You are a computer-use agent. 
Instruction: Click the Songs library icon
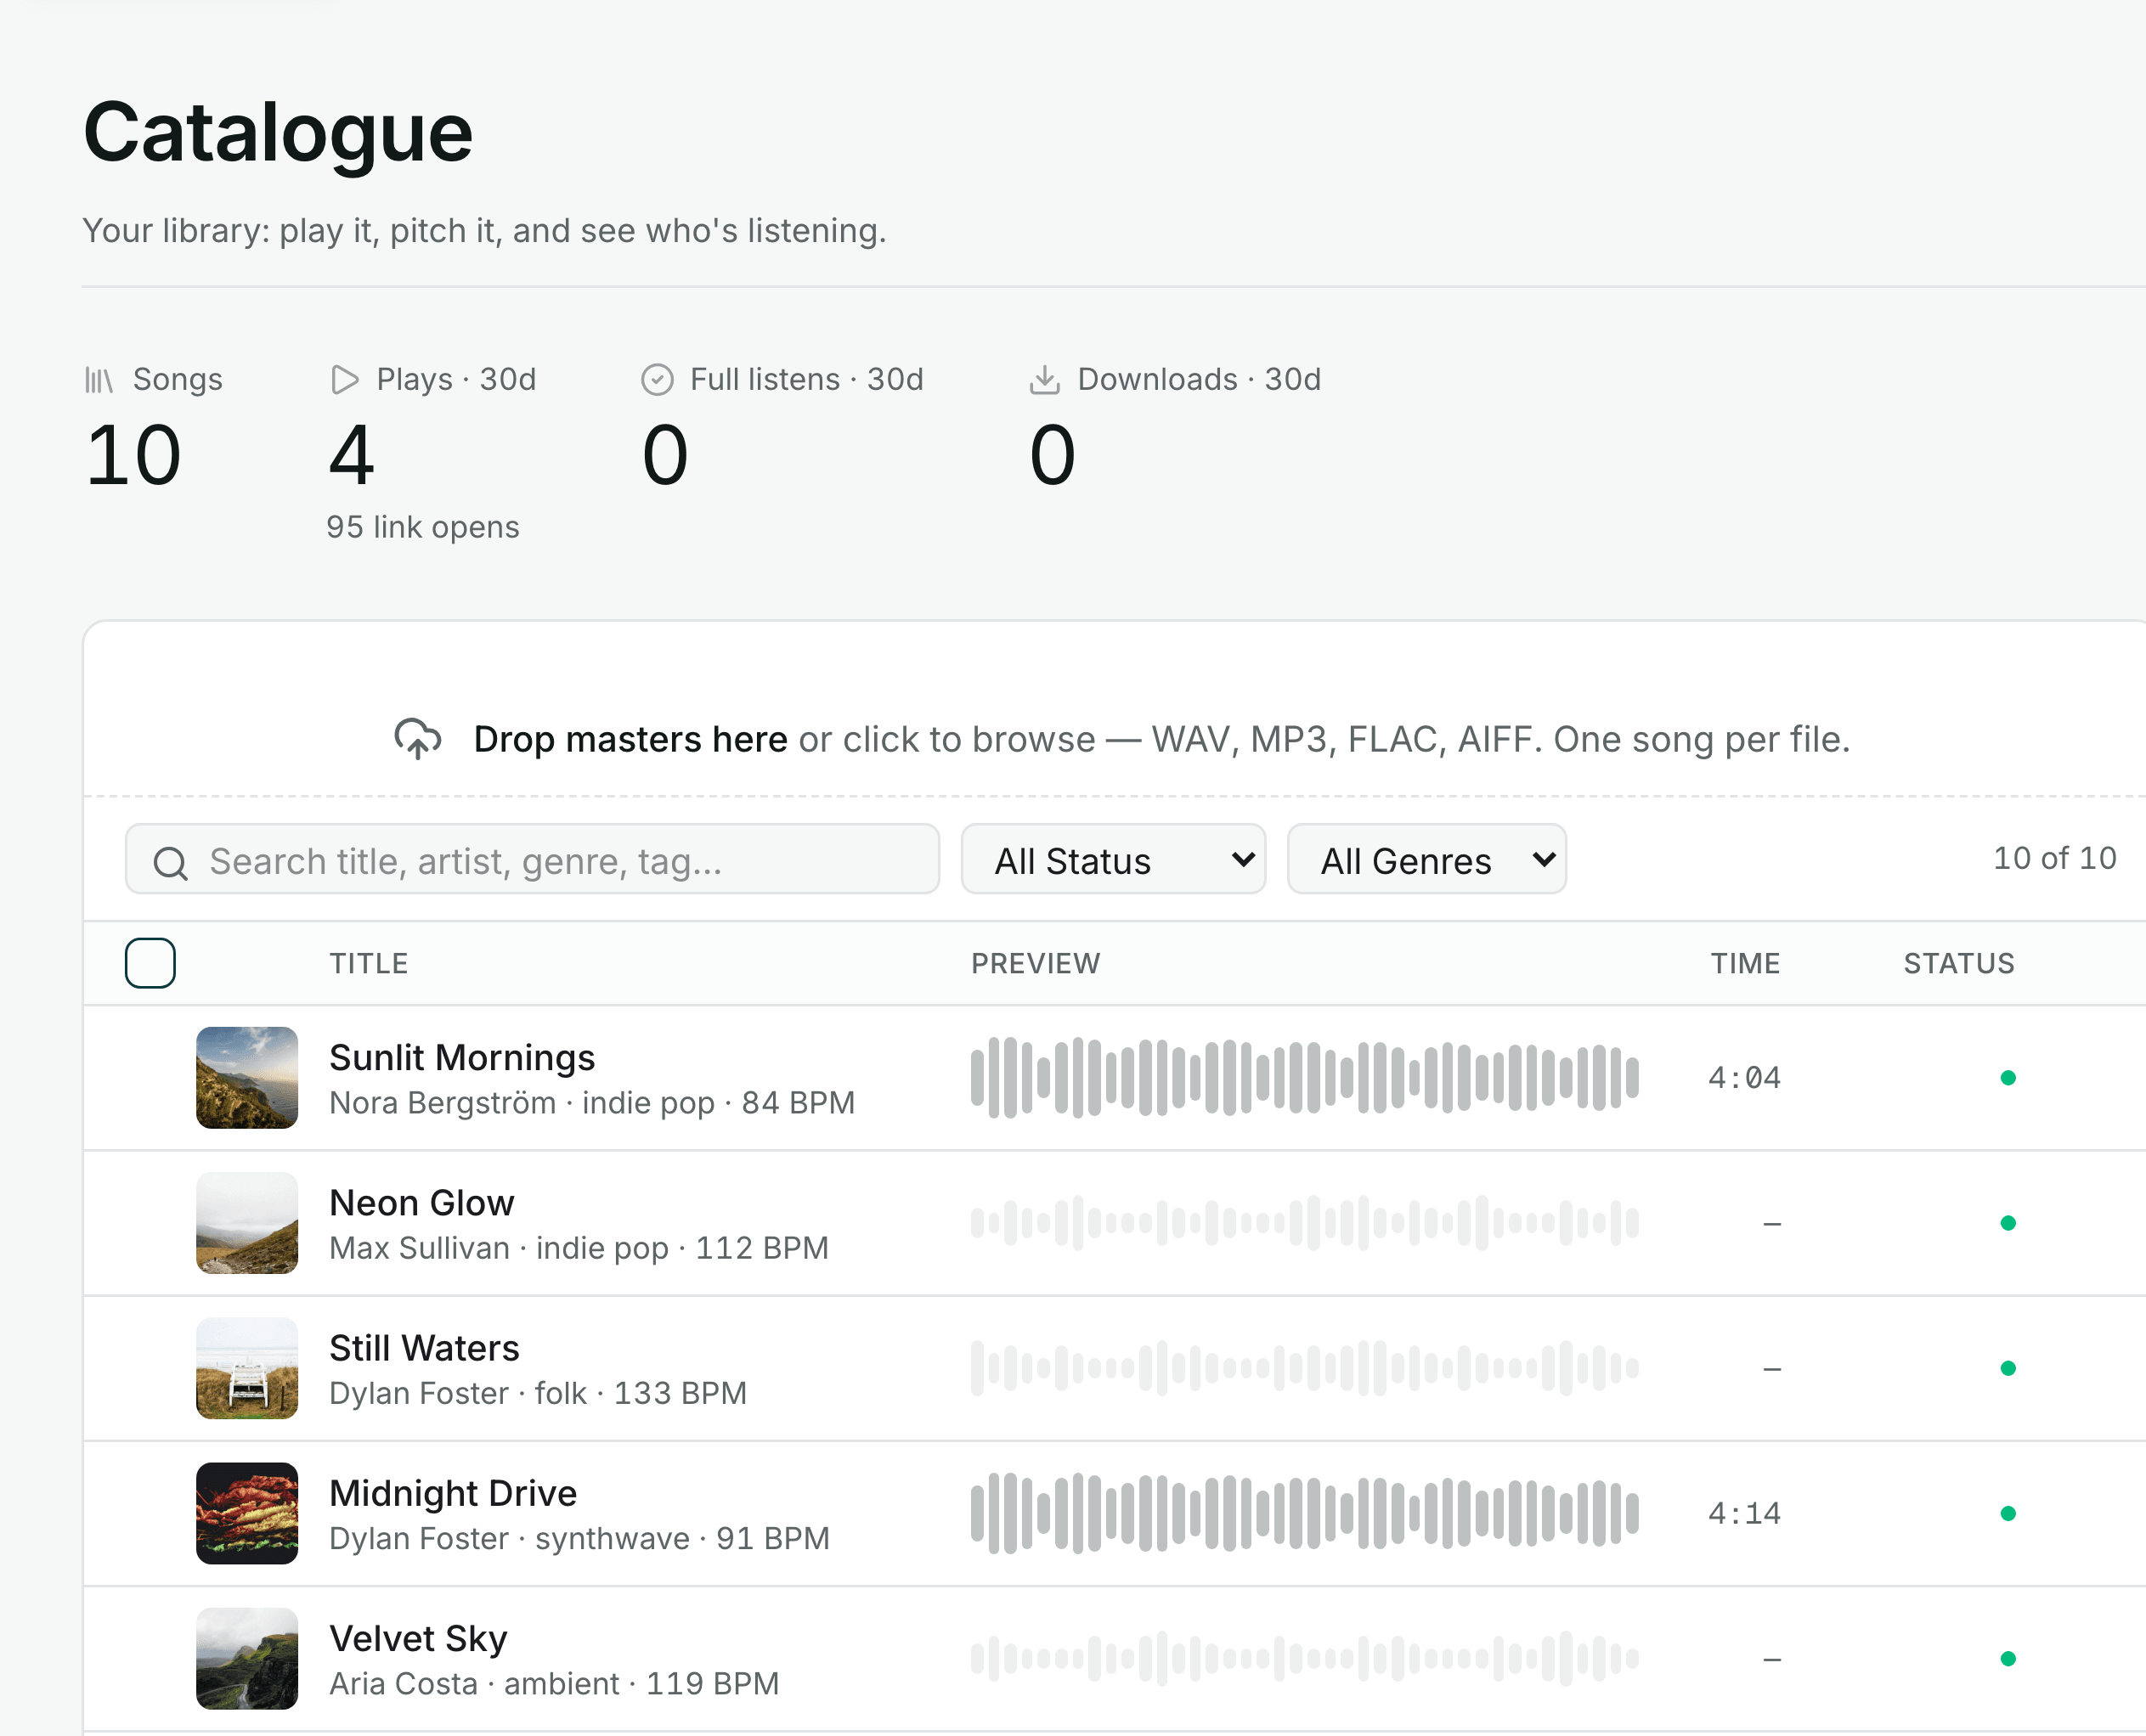click(x=99, y=380)
